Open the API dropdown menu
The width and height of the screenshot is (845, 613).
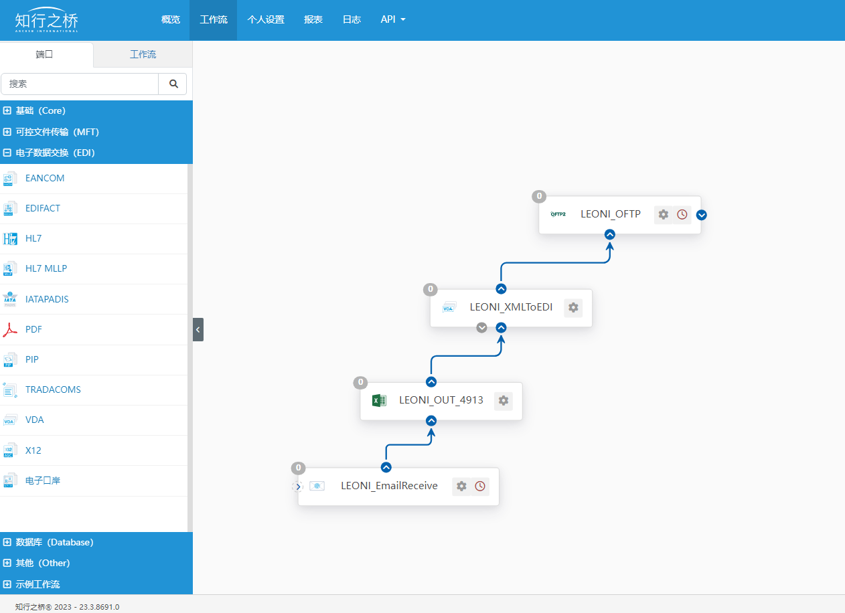tap(393, 20)
